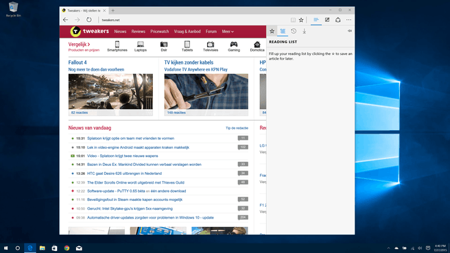Open comment count for Lek in video-engine
The height and width of the screenshot is (253, 450).
243,147
